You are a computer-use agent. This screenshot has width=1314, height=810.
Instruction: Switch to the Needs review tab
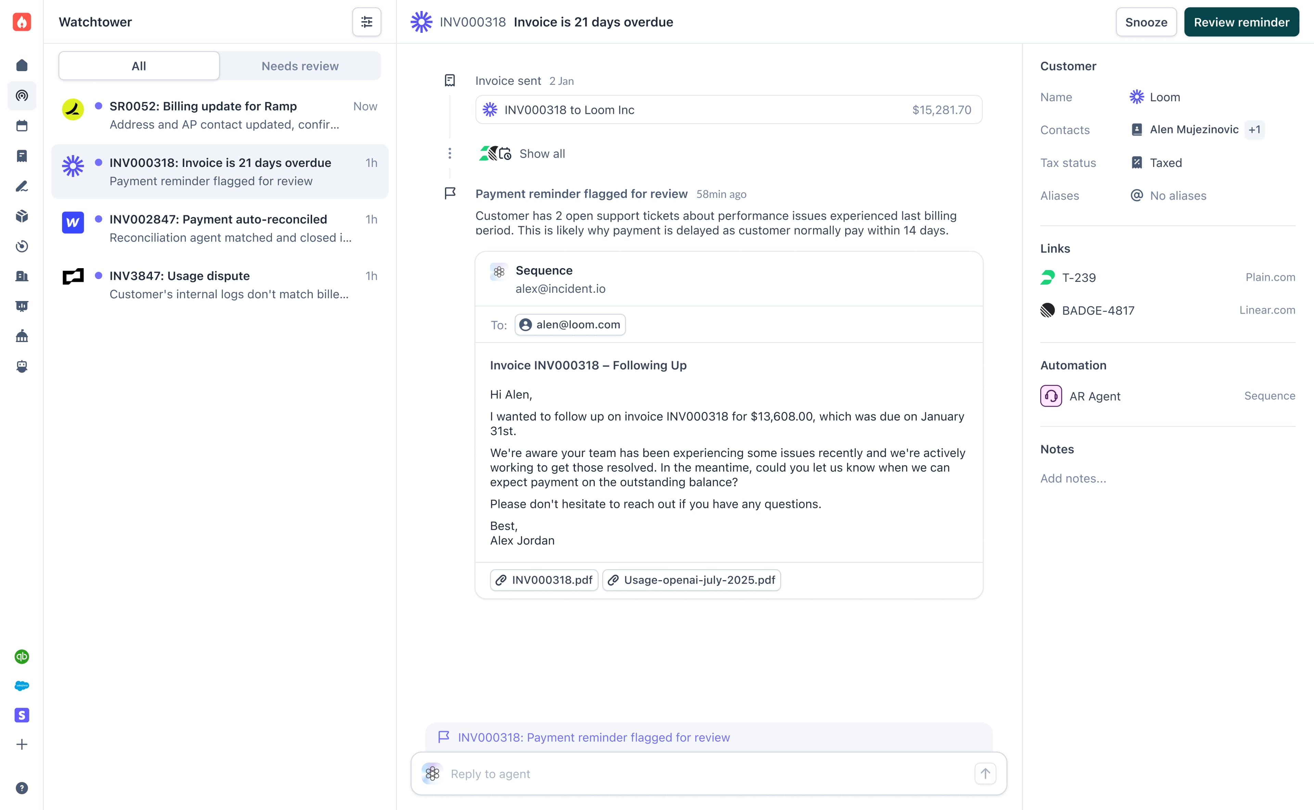click(300, 66)
